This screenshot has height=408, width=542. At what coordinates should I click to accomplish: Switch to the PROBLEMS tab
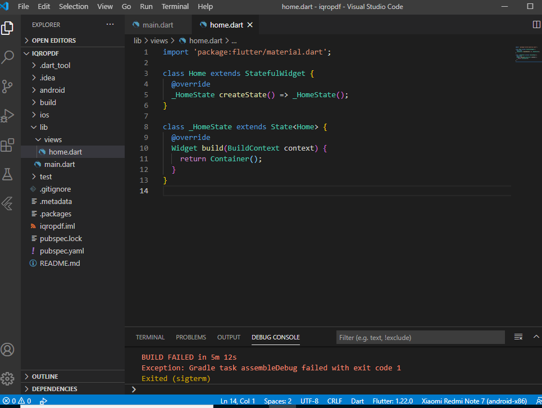coord(191,337)
